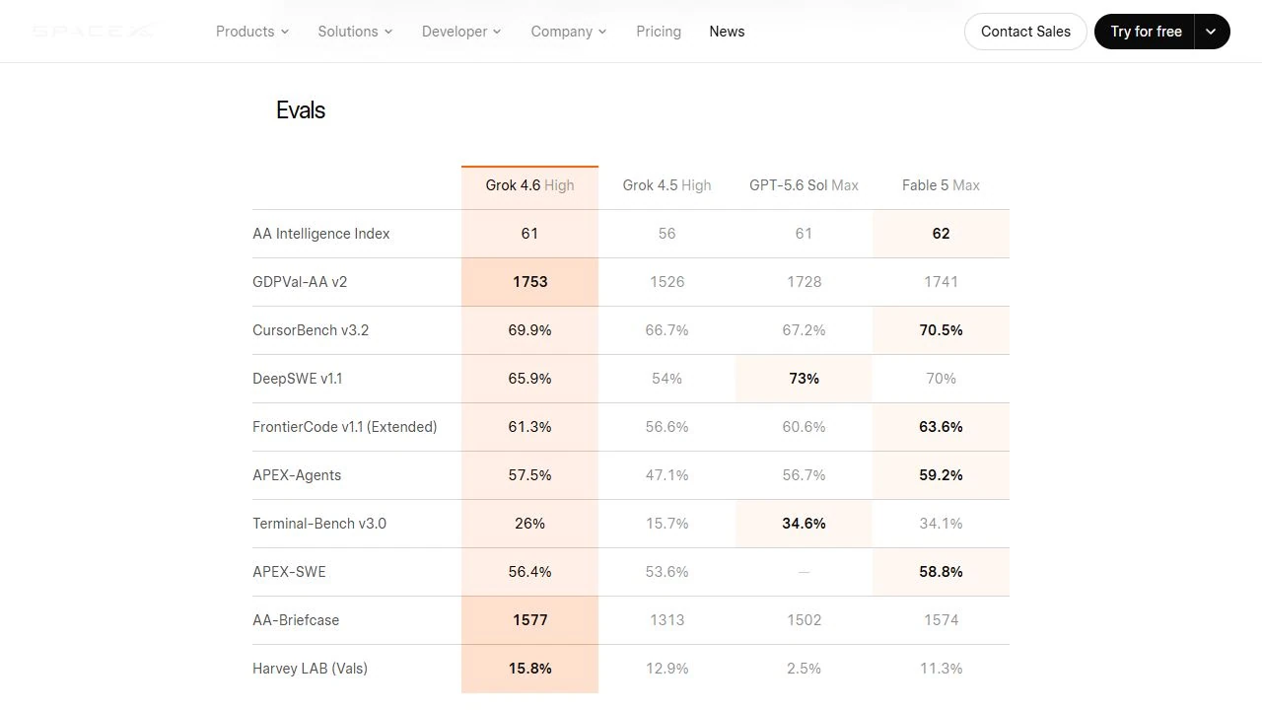Click the 70% DeepSWE score

click(941, 379)
